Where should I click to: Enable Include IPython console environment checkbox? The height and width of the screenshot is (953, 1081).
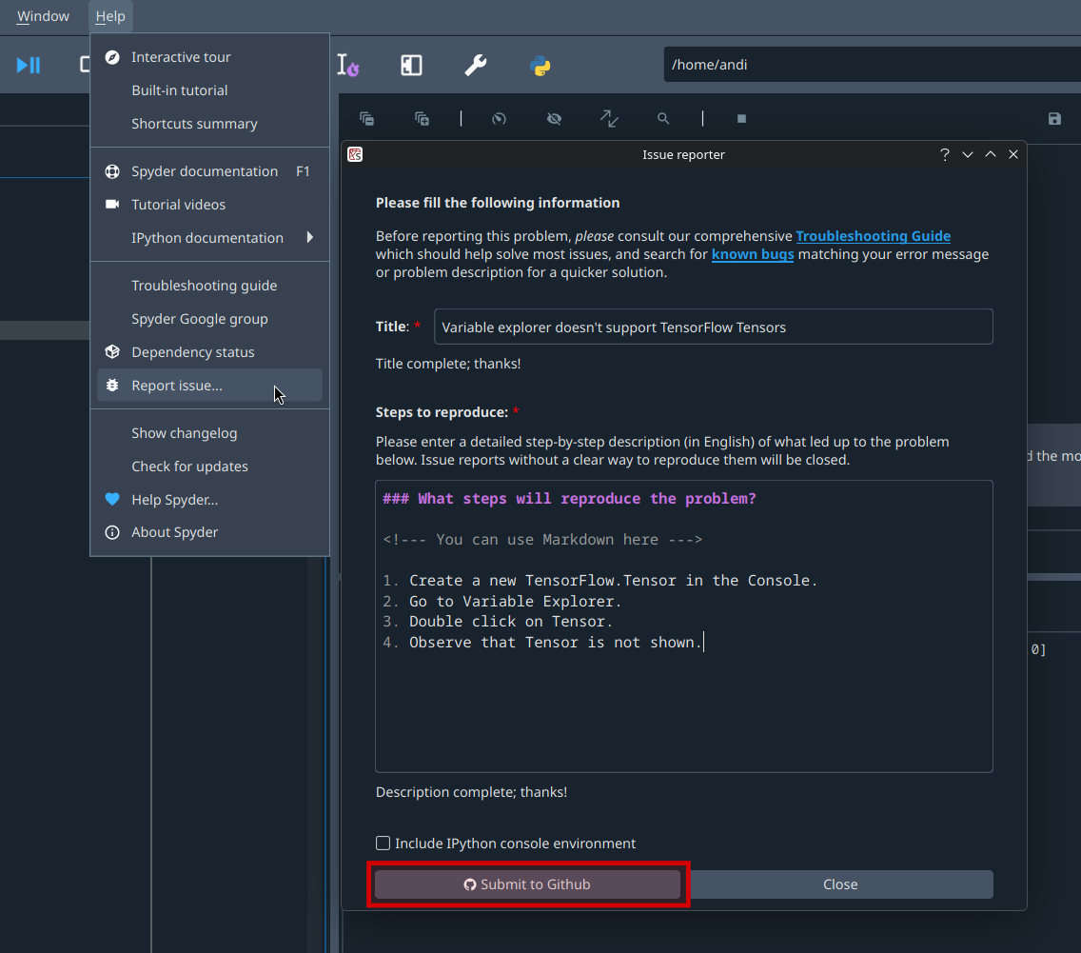[383, 843]
